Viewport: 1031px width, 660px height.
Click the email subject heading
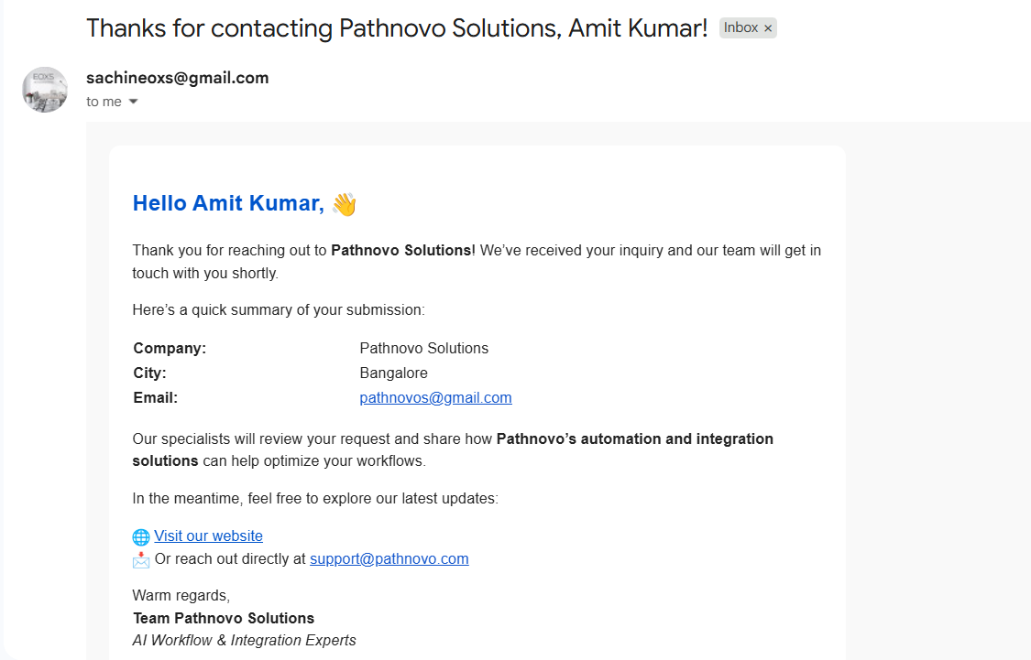click(x=397, y=28)
